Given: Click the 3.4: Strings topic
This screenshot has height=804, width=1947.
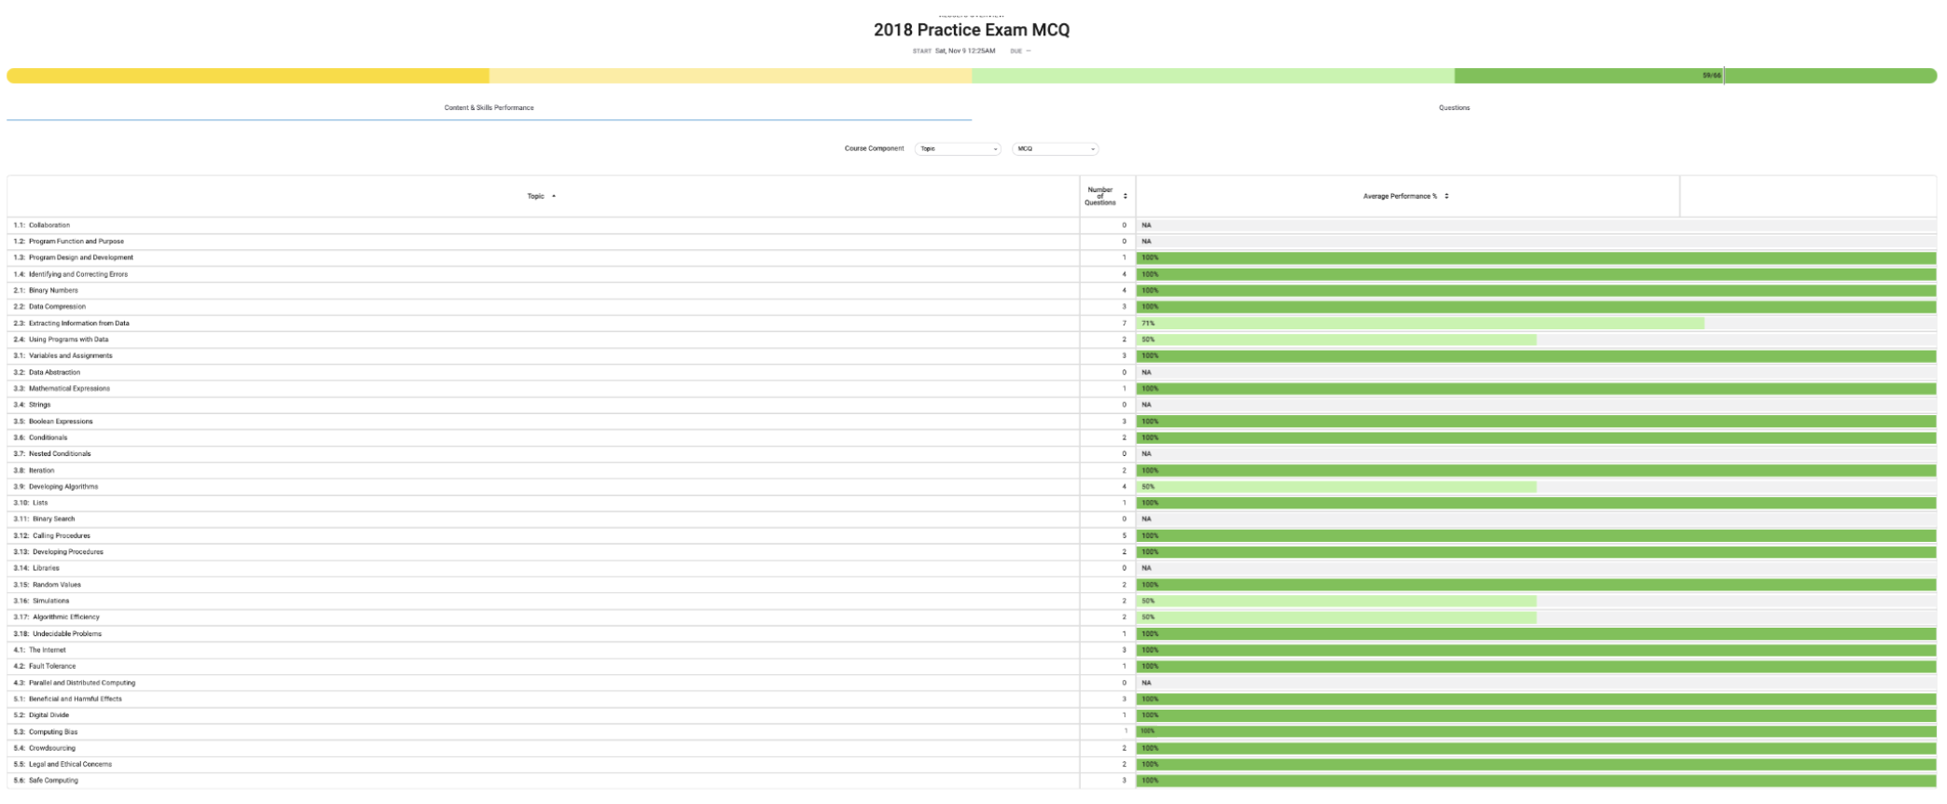Looking at the screenshot, I should 32,405.
